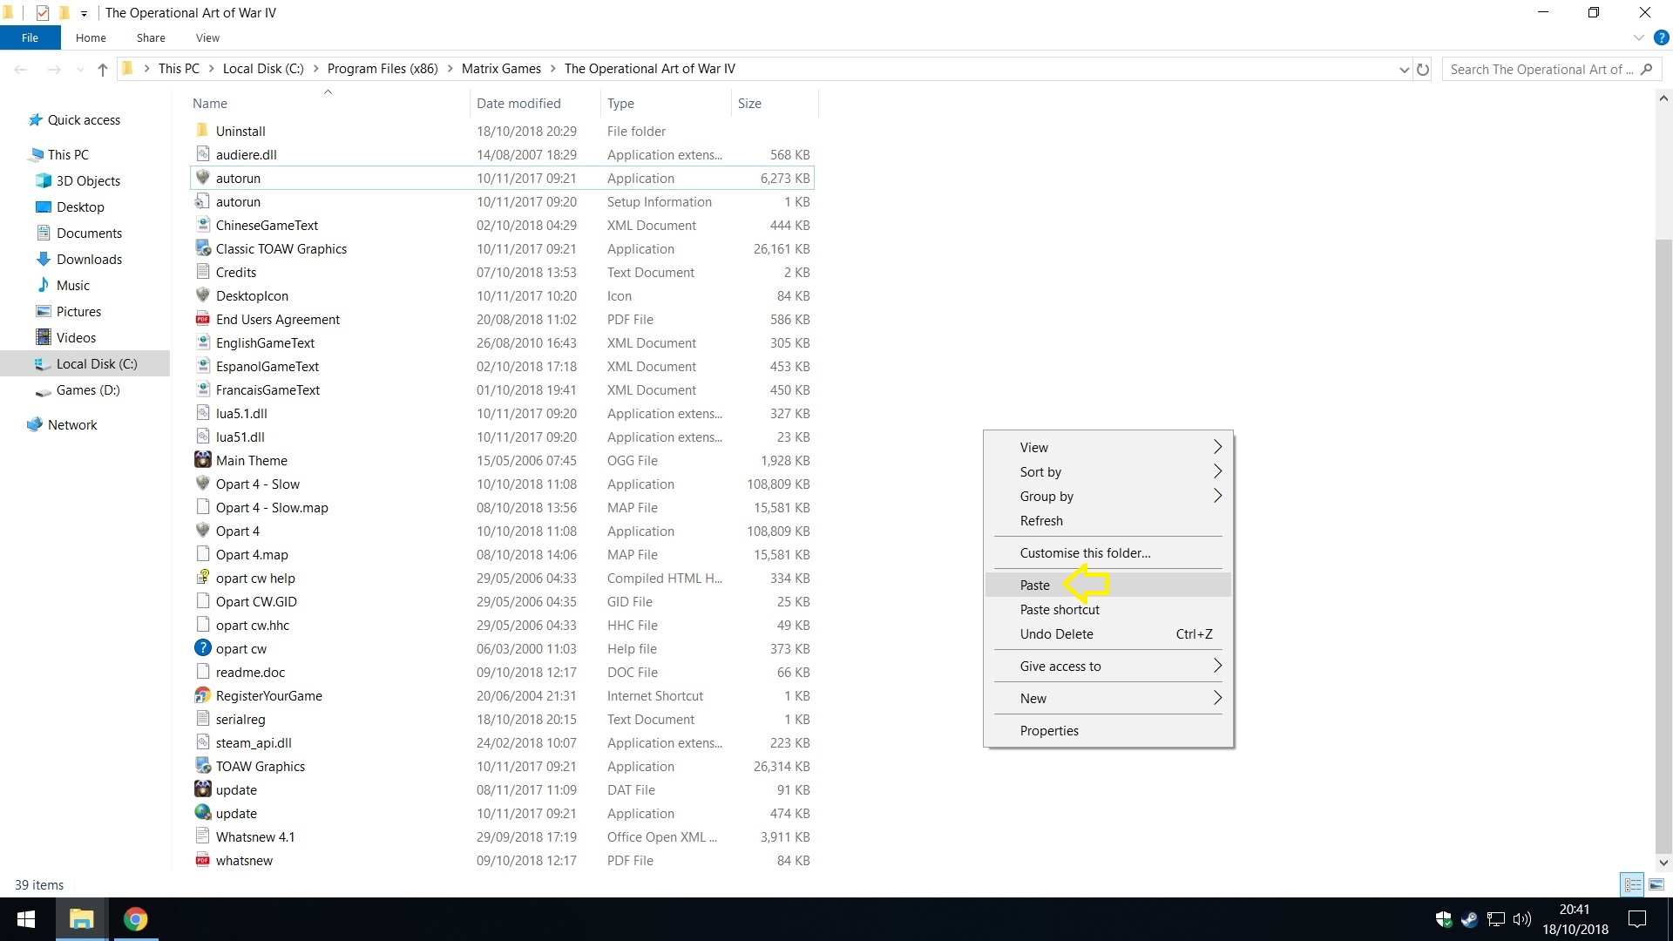This screenshot has height=941, width=1673.
Task: Select the TOAW Graphics application icon
Action: coord(202,766)
